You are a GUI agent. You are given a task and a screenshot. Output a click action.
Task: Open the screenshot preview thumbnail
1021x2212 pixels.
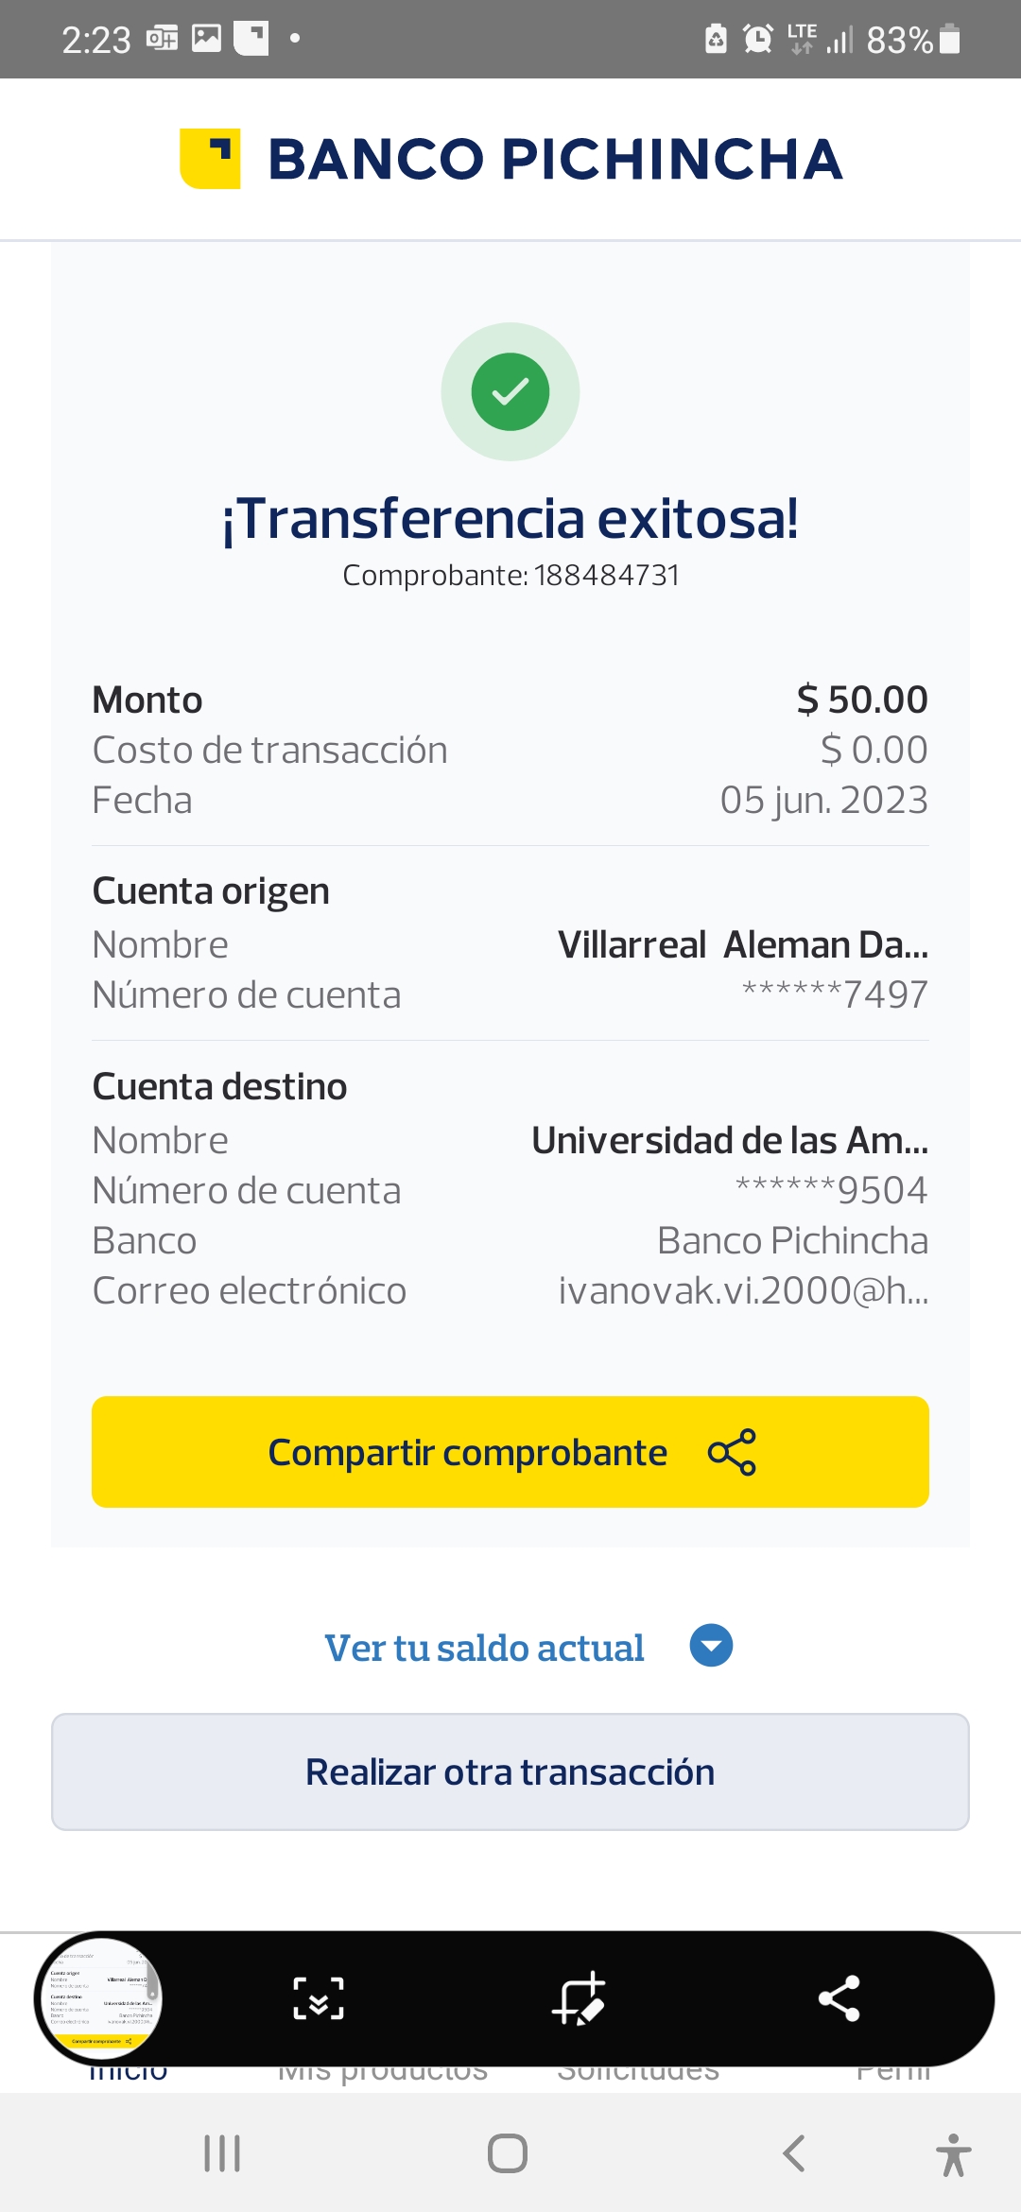99,1998
